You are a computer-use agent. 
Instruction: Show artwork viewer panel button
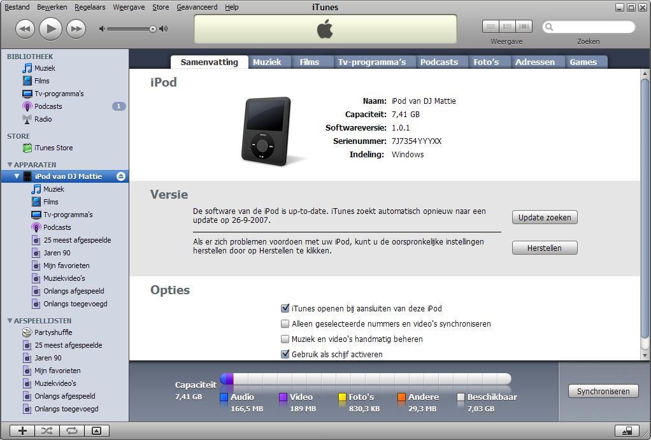96,431
